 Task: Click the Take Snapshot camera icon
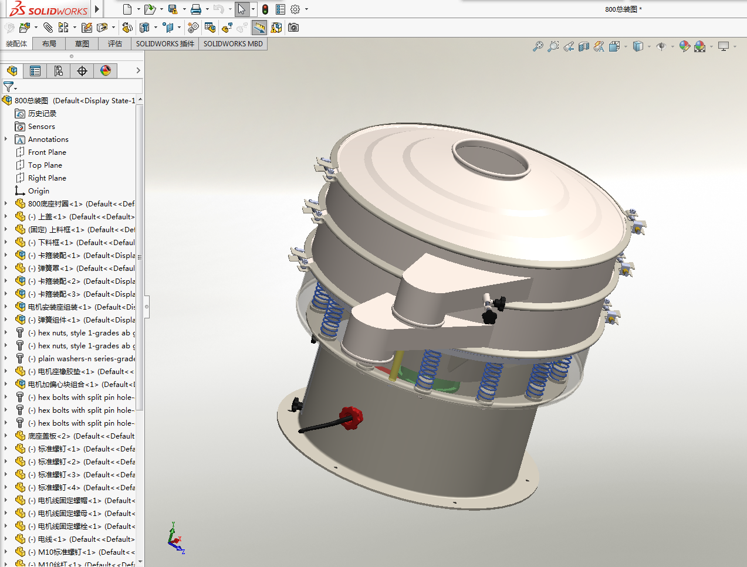coord(293,28)
